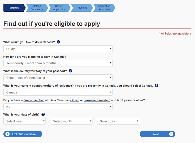The image size is (195, 143).
Task: Open the 'permanent resident' definition link
Action: (x=97, y=100)
